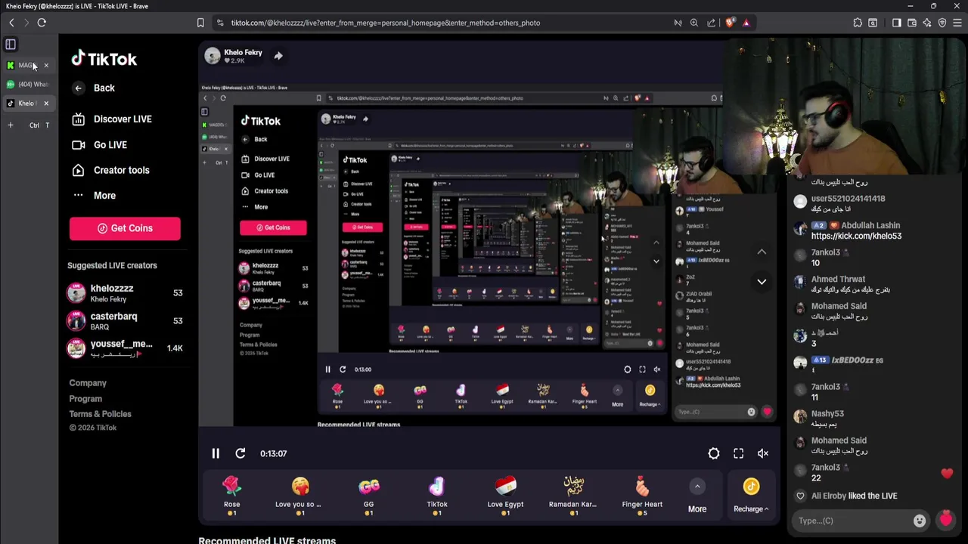Close the Khelo Fekry TikTok tab

tap(46, 104)
